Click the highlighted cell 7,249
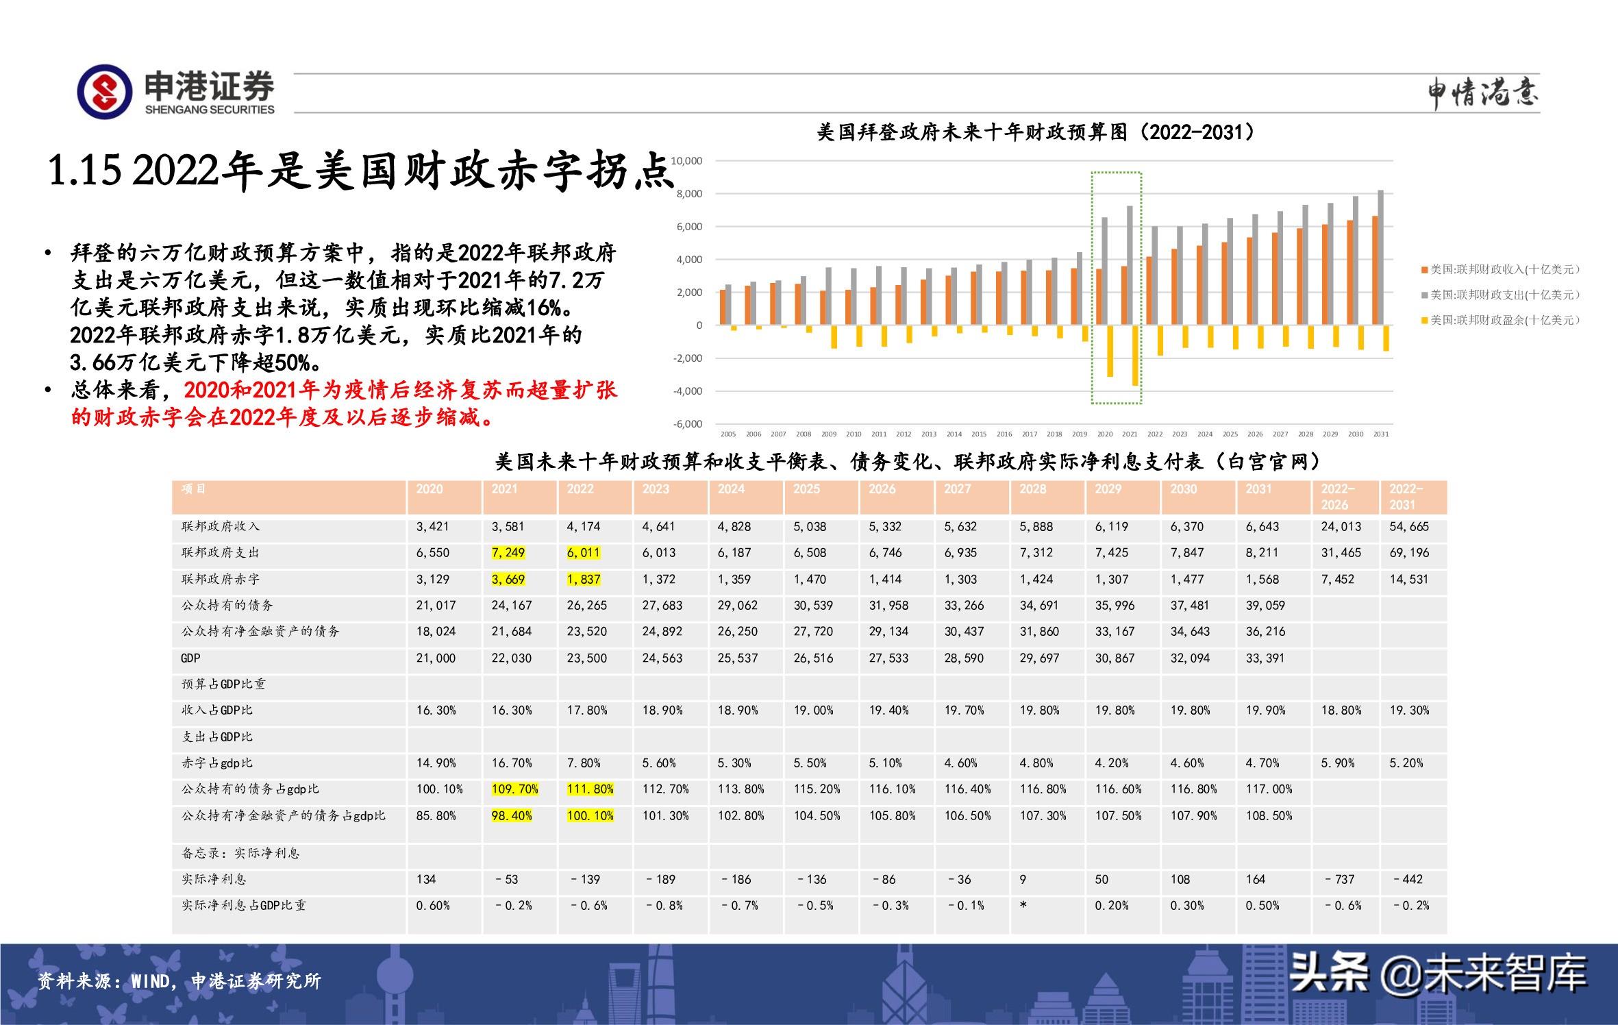Viewport: 1618px width, 1025px height. 508,553
